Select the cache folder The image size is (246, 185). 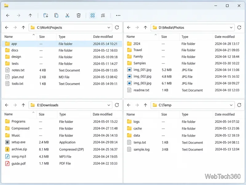(x=184, y=129)
